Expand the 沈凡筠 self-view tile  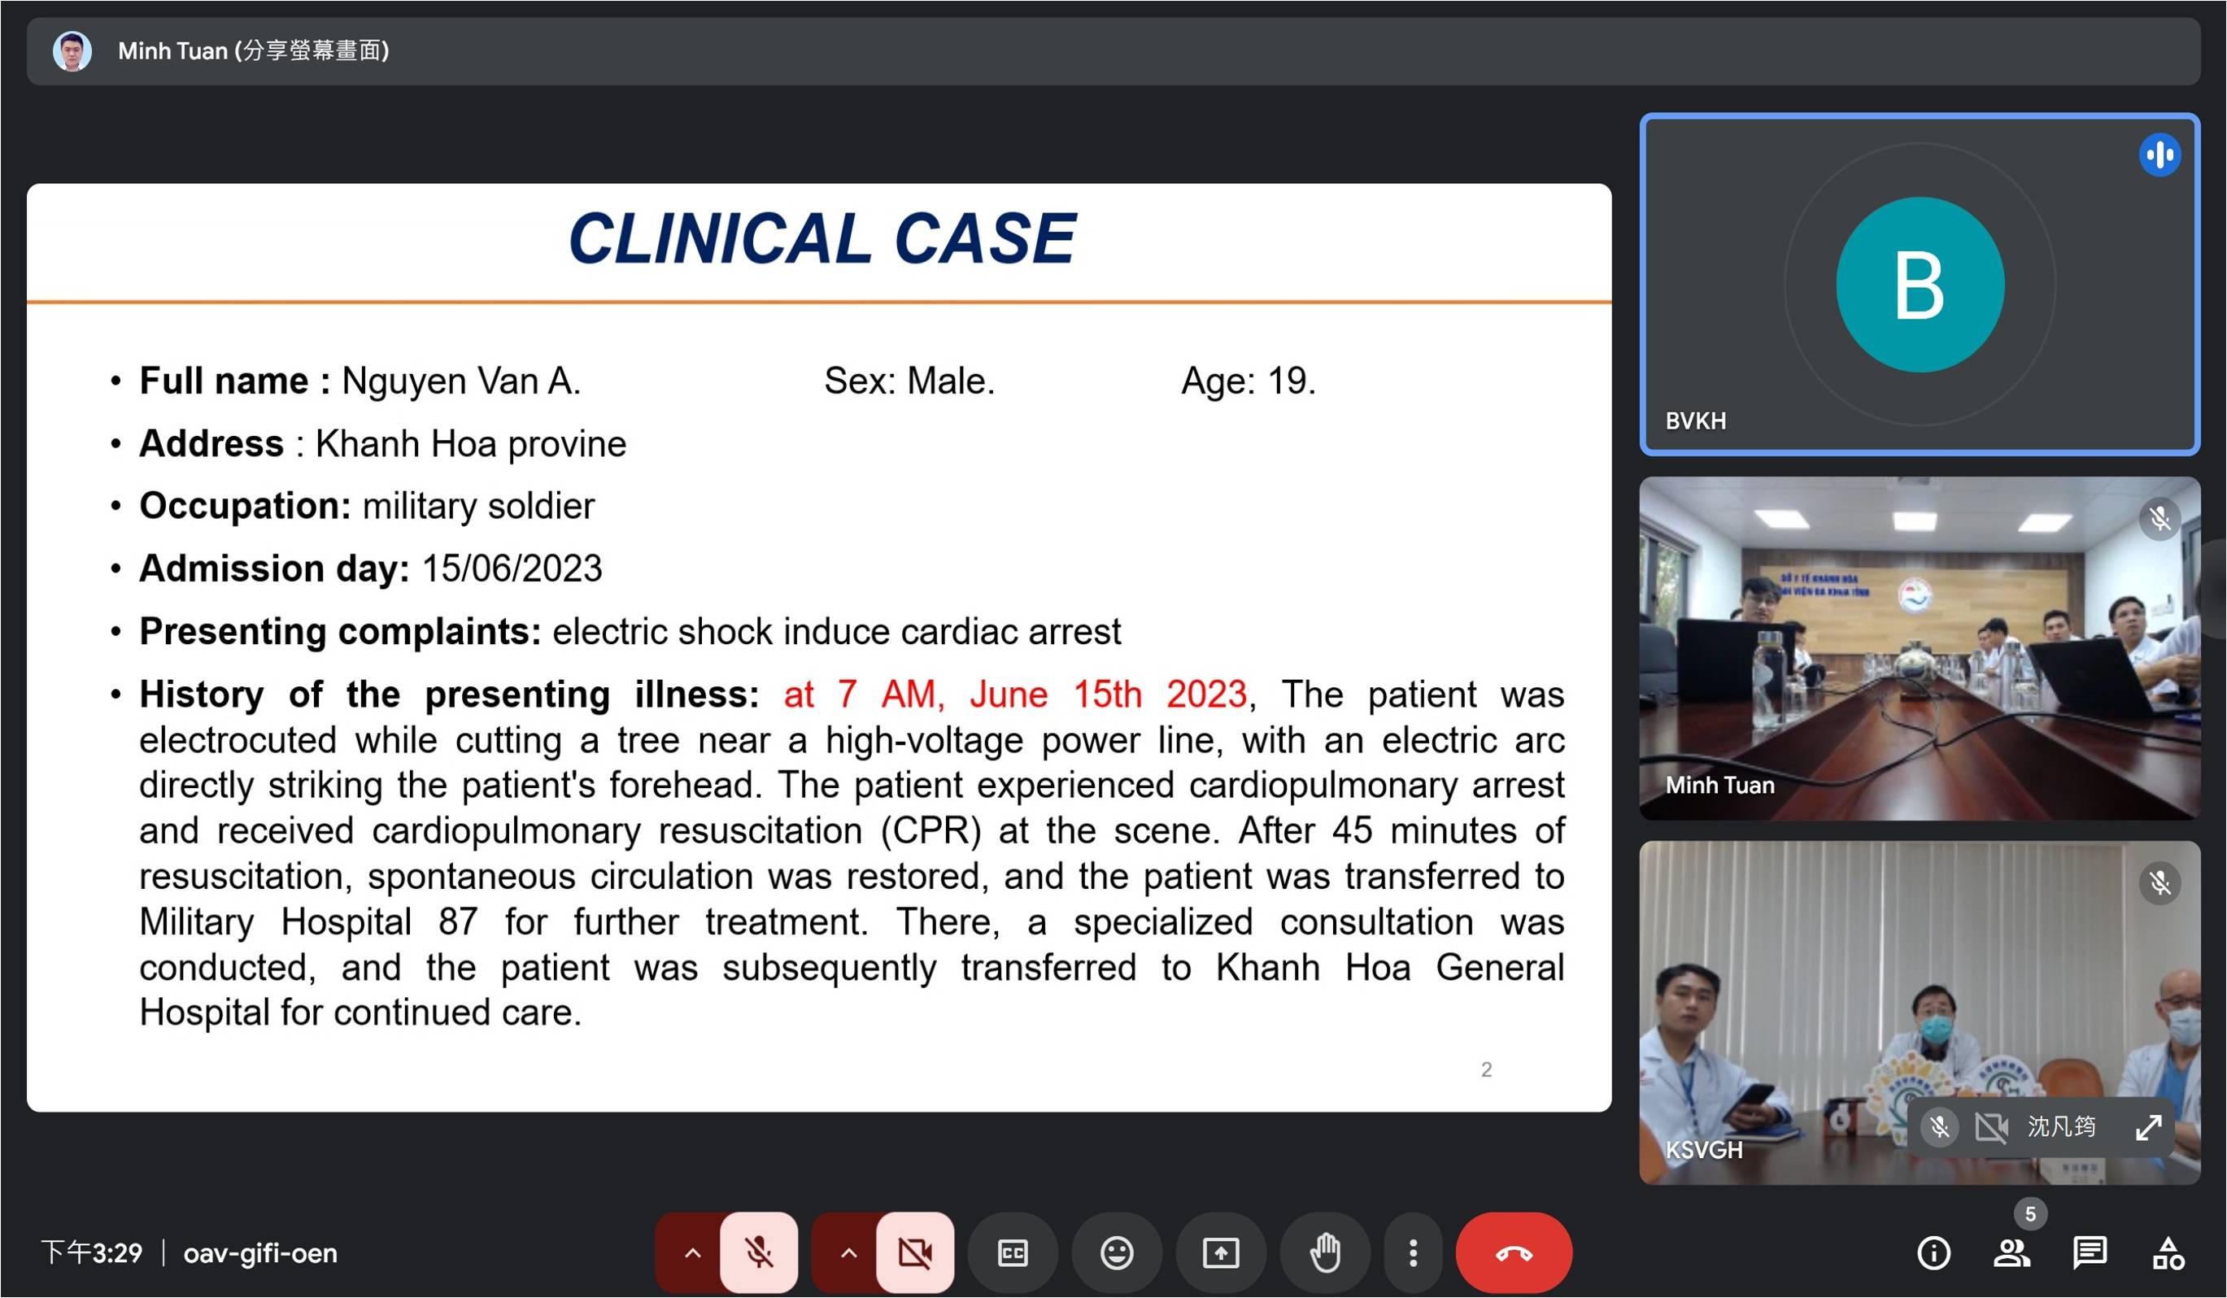[x=2148, y=1126]
